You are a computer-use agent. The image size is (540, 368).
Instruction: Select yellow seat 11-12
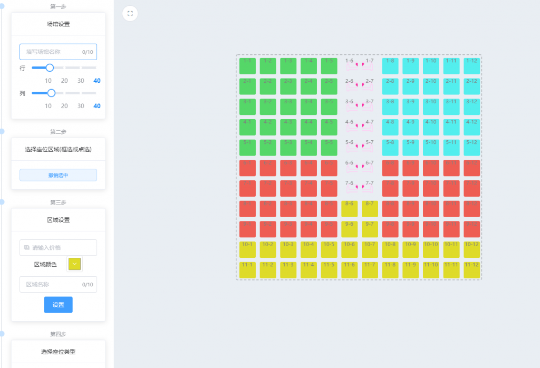pos(471,270)
